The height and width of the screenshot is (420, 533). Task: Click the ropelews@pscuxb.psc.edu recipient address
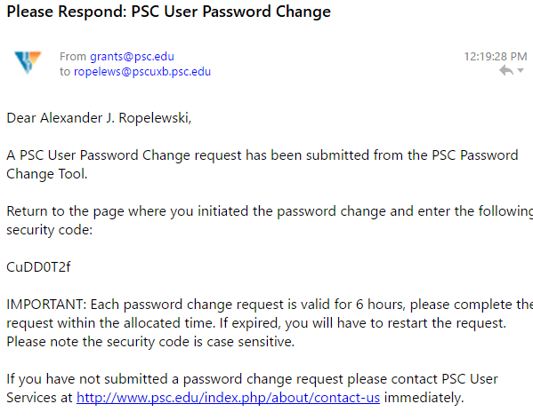click(x=142, y=72)
